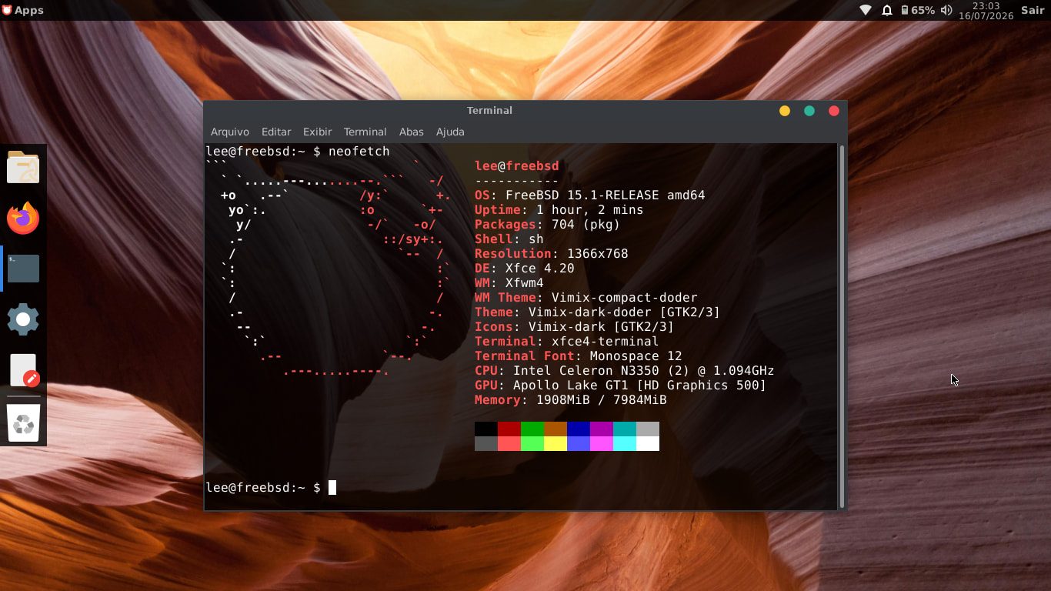
Task: Click the black color block
Action: [486, 429]
